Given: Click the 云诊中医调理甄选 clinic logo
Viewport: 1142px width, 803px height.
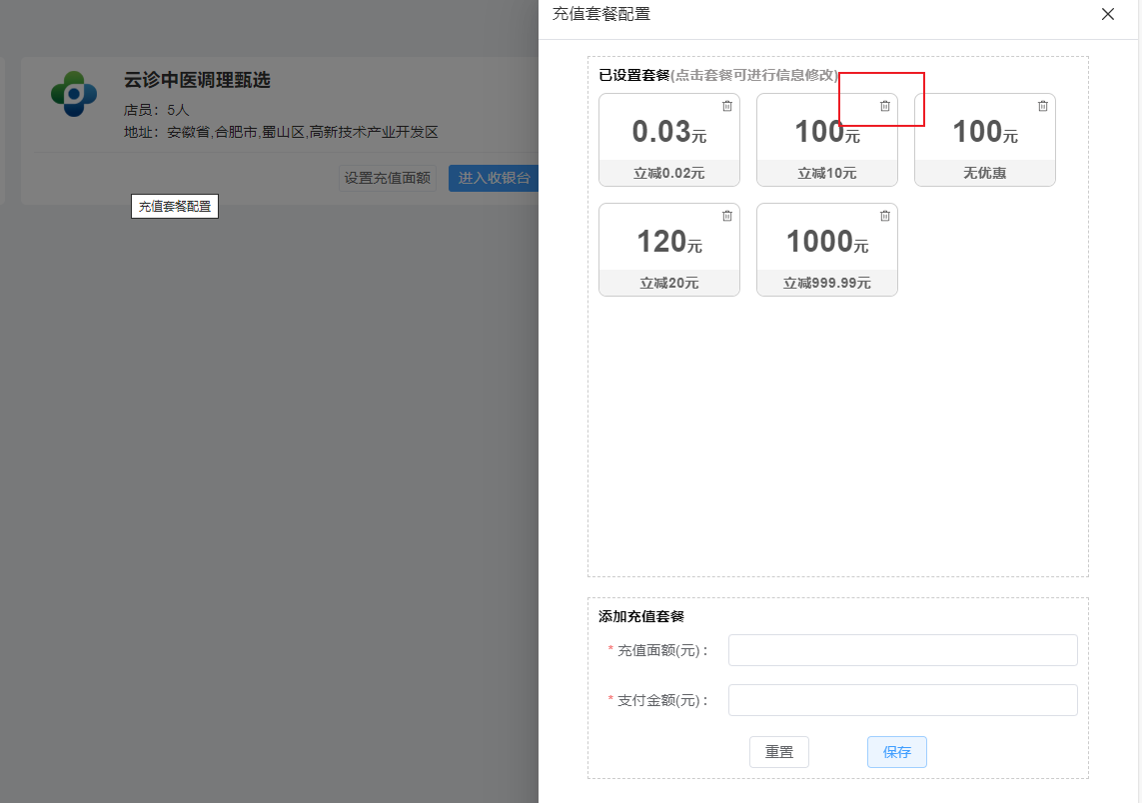Looking at the screenshot, I should 74,94.
